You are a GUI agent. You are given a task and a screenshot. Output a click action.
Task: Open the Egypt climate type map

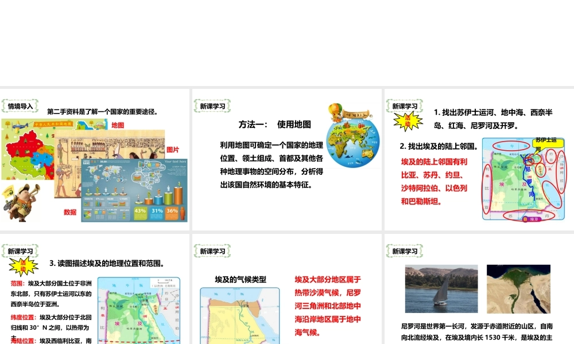click(240, 316)
